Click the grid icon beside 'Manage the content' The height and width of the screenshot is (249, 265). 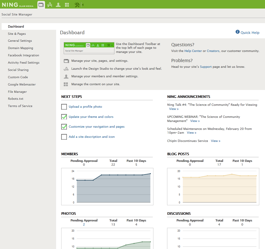point(66,84)
